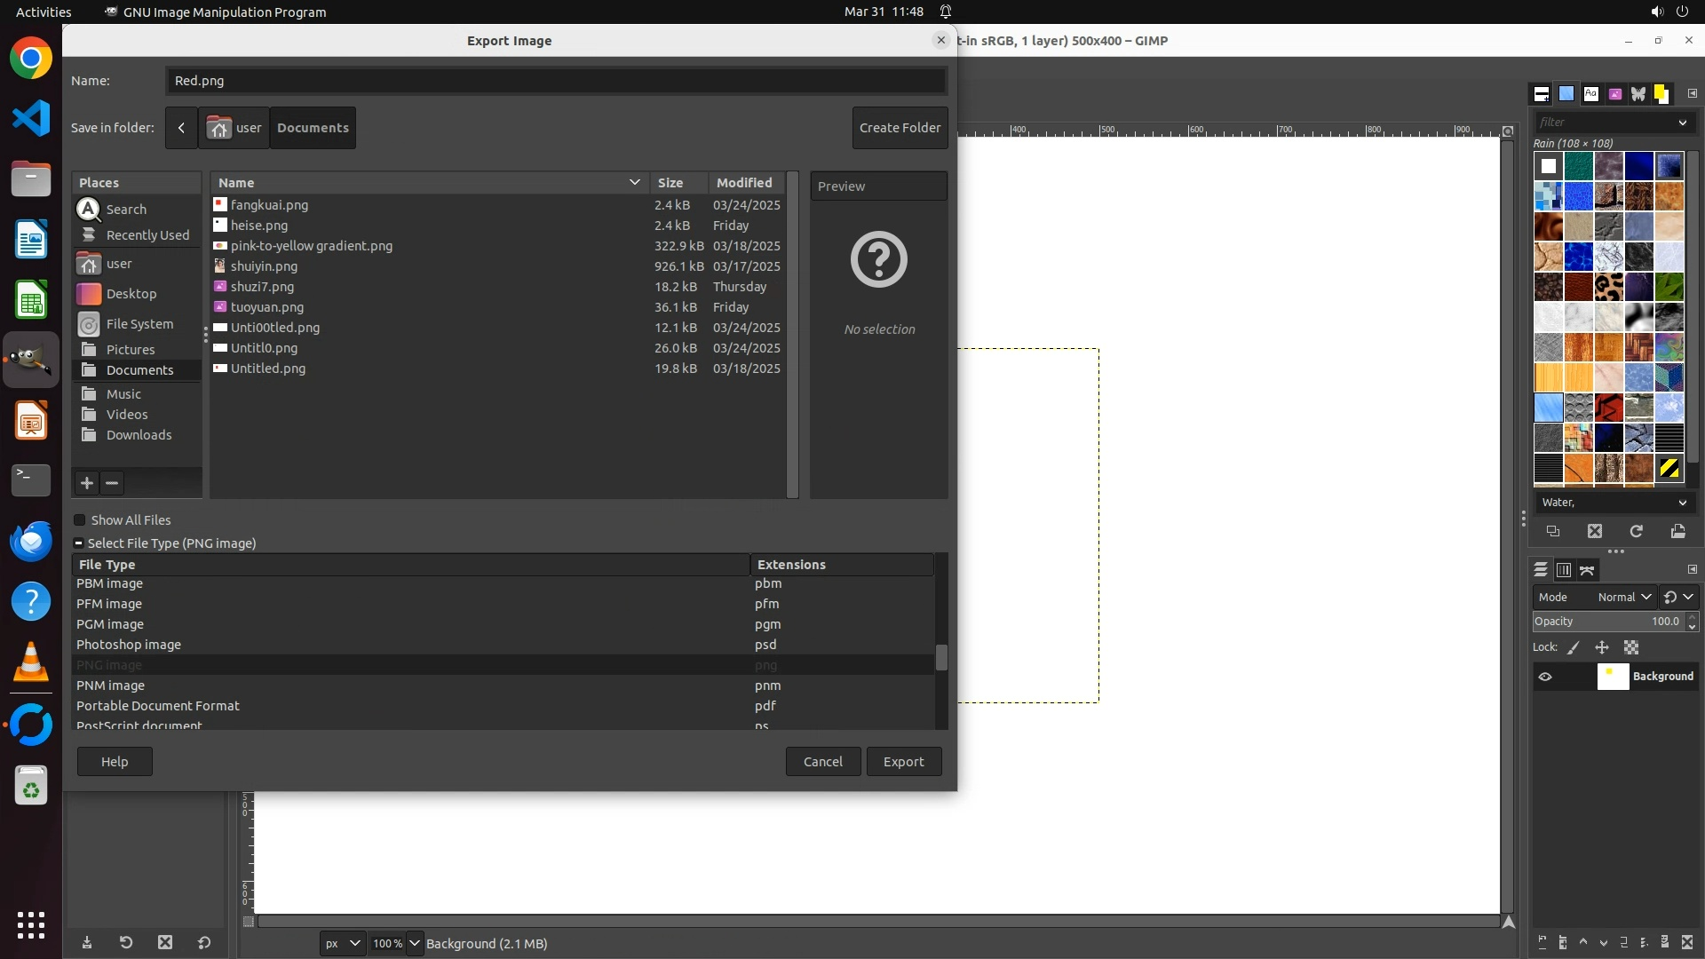Select the tuoyuan.png file
The height and width of the screenshot is (959, 1705).
click(x=267, y=307)
